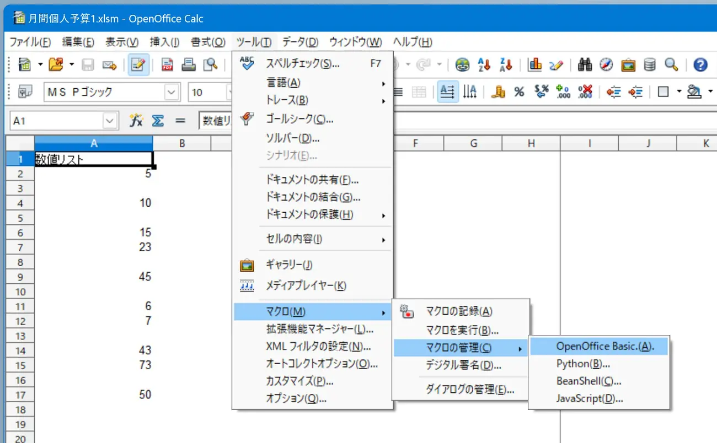This screenshot has width=717, height=443.
Task: Click the Print printer icon
Action: point(189,64)
